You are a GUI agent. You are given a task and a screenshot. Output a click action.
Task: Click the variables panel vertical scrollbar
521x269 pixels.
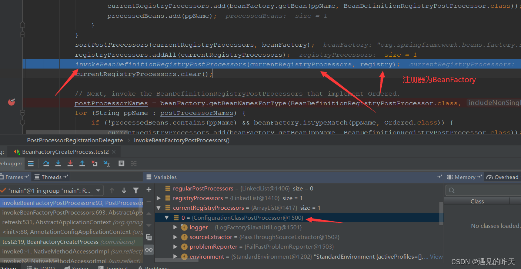(441, 213)
